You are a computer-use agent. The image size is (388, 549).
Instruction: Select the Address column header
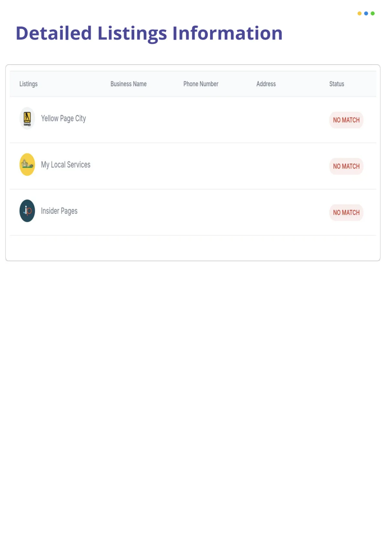pos(266,84)
